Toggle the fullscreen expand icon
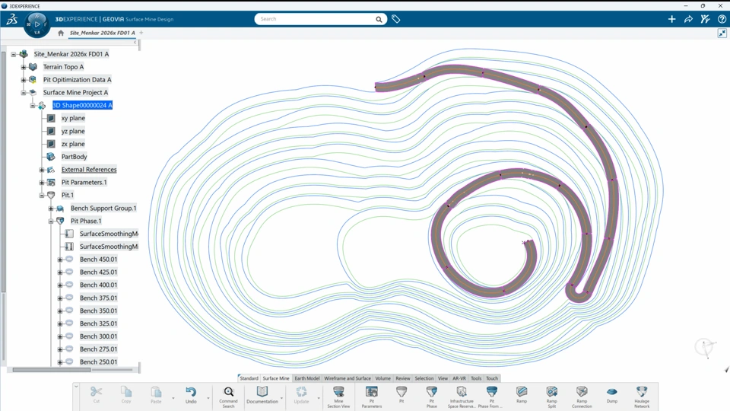 722,33
